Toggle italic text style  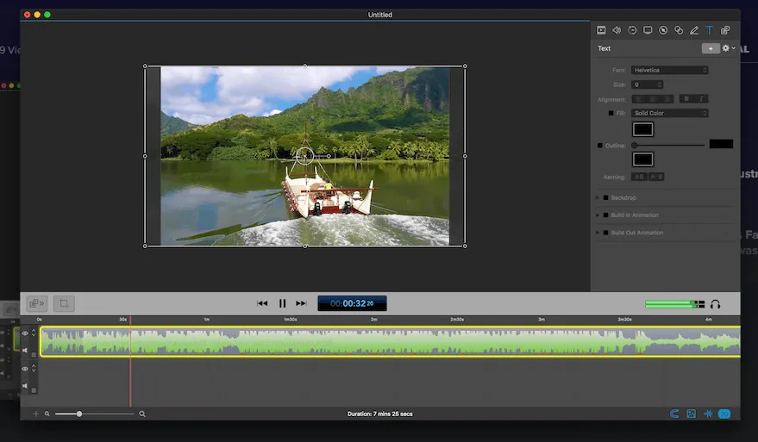click(701, 99)
